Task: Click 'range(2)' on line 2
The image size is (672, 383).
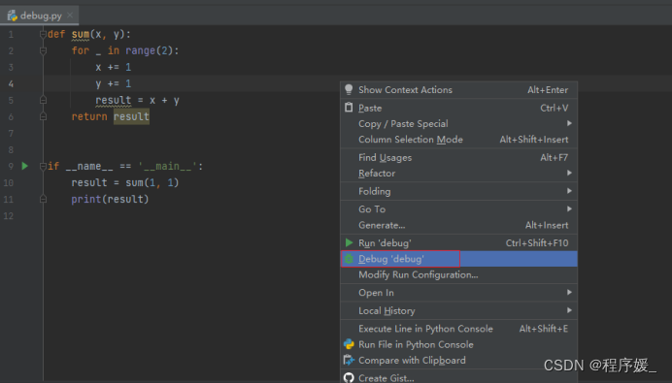Action: 150,51
